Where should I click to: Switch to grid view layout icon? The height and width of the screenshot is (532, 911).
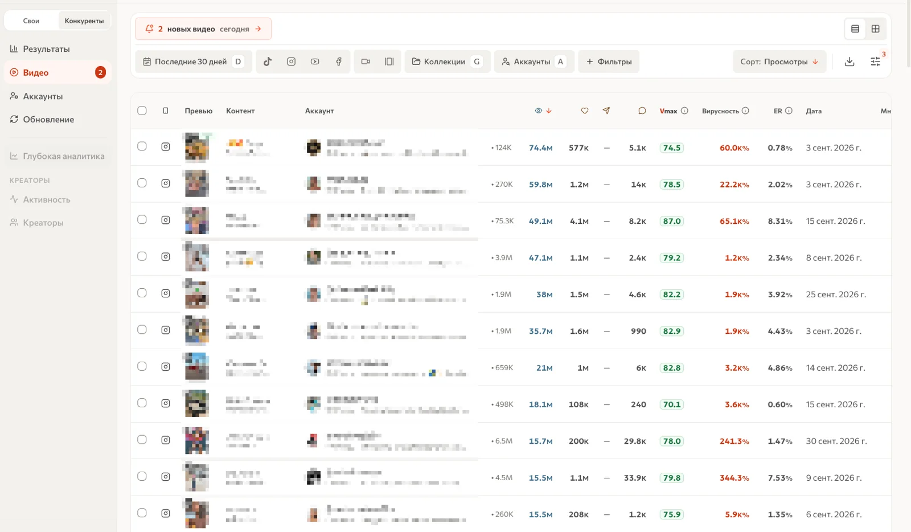click(x=876, y=29)
